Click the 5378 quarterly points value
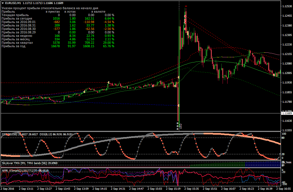Image resolution: width=293 pixels, height=192 pixels. pyautogui.click(x=56, y=43)
